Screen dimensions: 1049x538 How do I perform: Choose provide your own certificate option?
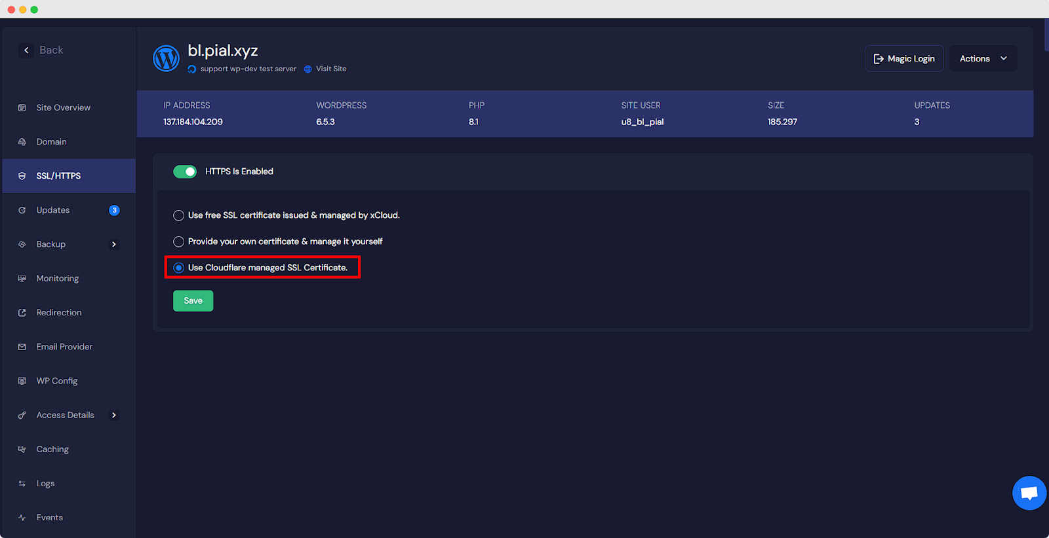coord(178,242)
